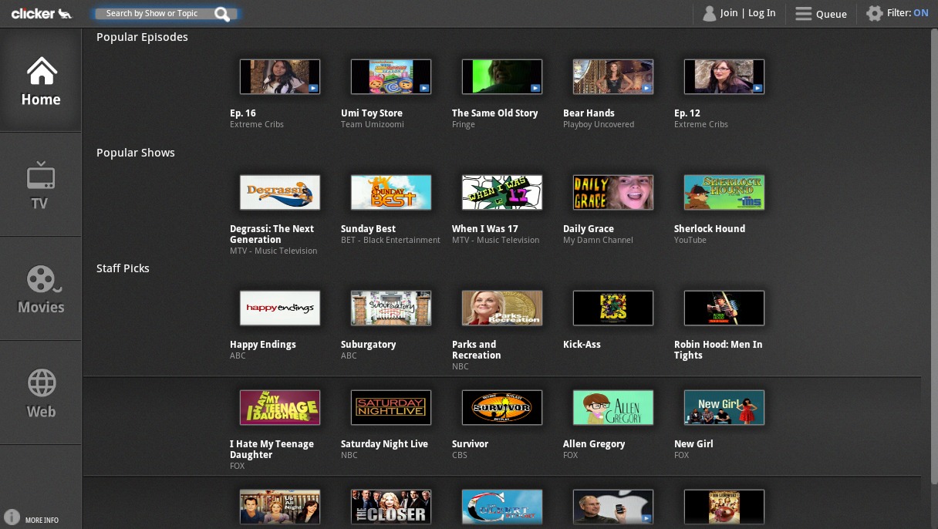The width and height of the screenshot is (938, 529).
Task: Click the More Info icon
Action: pos(12,517)
